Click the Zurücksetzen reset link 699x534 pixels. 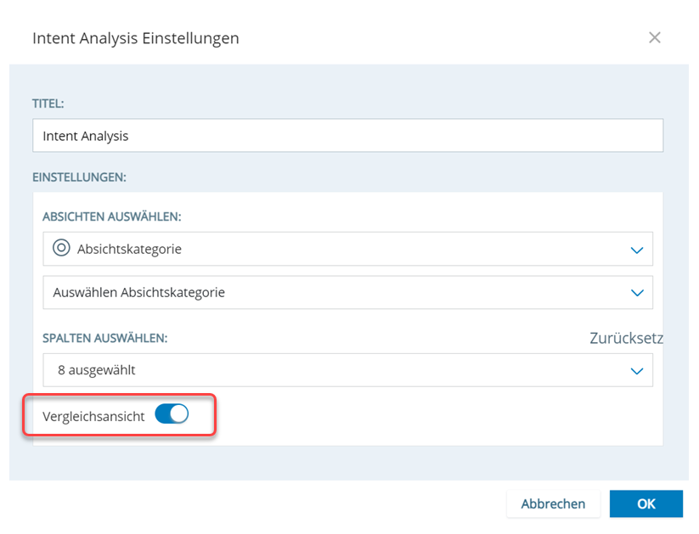(x=626, y=338)
